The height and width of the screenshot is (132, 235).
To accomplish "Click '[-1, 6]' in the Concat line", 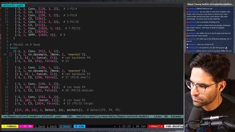I will [22, 58].
